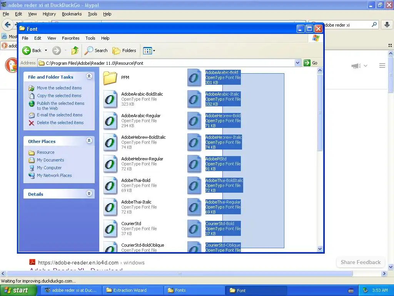Image resolution: width=394 pixels, height=296 pixels.
Task: Click the Windows start button
Action: coord(18,291)
